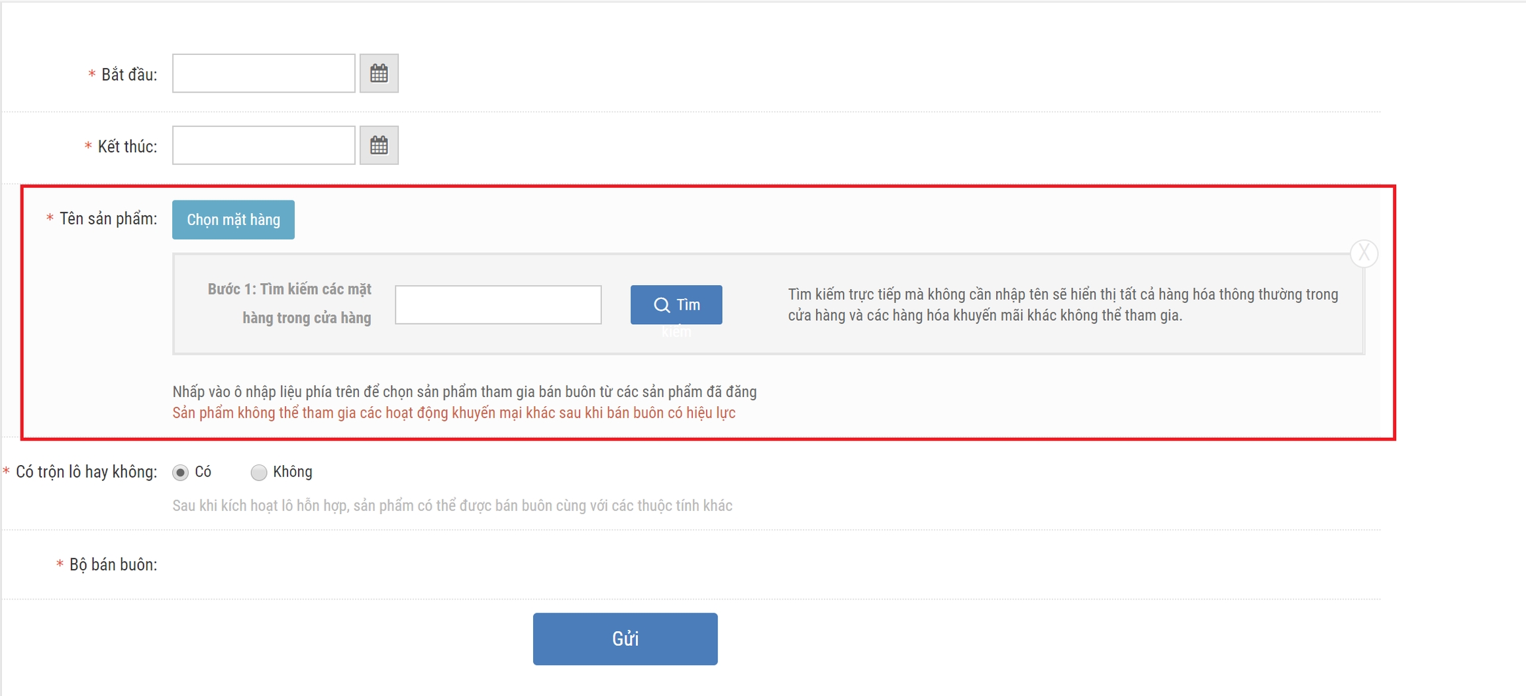Focus the Bắt đầu date input field
The height and width of the screenshot is (696, 1526).
pos(264,73)
